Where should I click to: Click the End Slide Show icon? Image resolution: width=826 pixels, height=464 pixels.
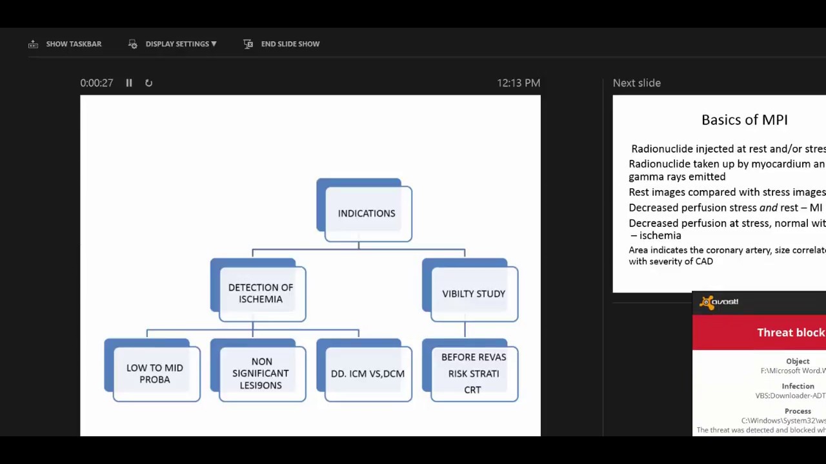(248, 44)
